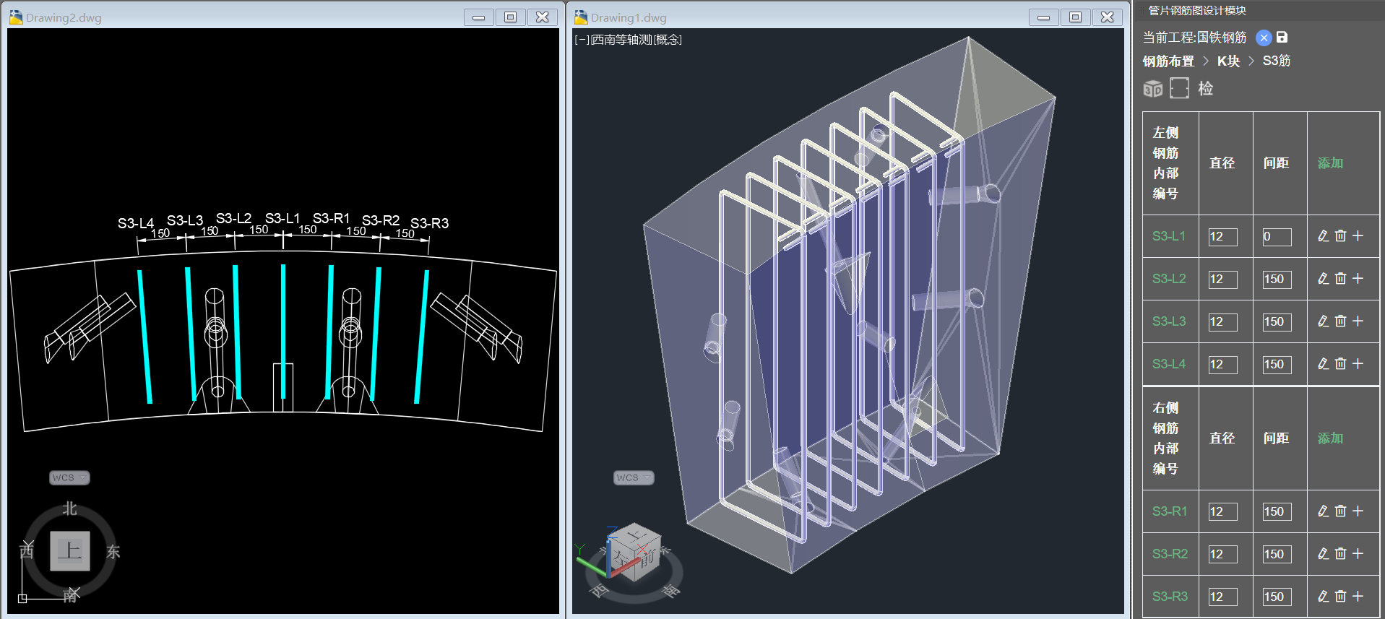
Task: Delete the S3-R2 rebar row
Action: click(1340, 554)
